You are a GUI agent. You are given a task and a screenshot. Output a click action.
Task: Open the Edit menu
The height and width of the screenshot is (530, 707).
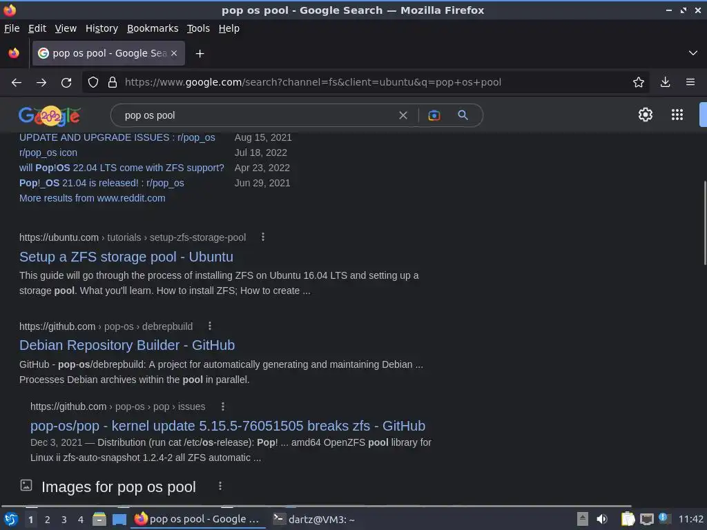tap(37, 28)
